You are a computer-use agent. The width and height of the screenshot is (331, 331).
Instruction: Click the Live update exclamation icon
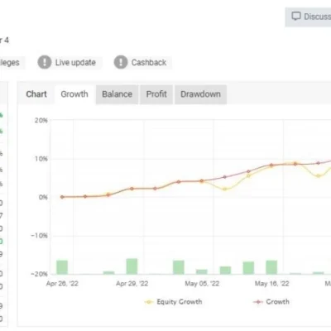point(45,62)
